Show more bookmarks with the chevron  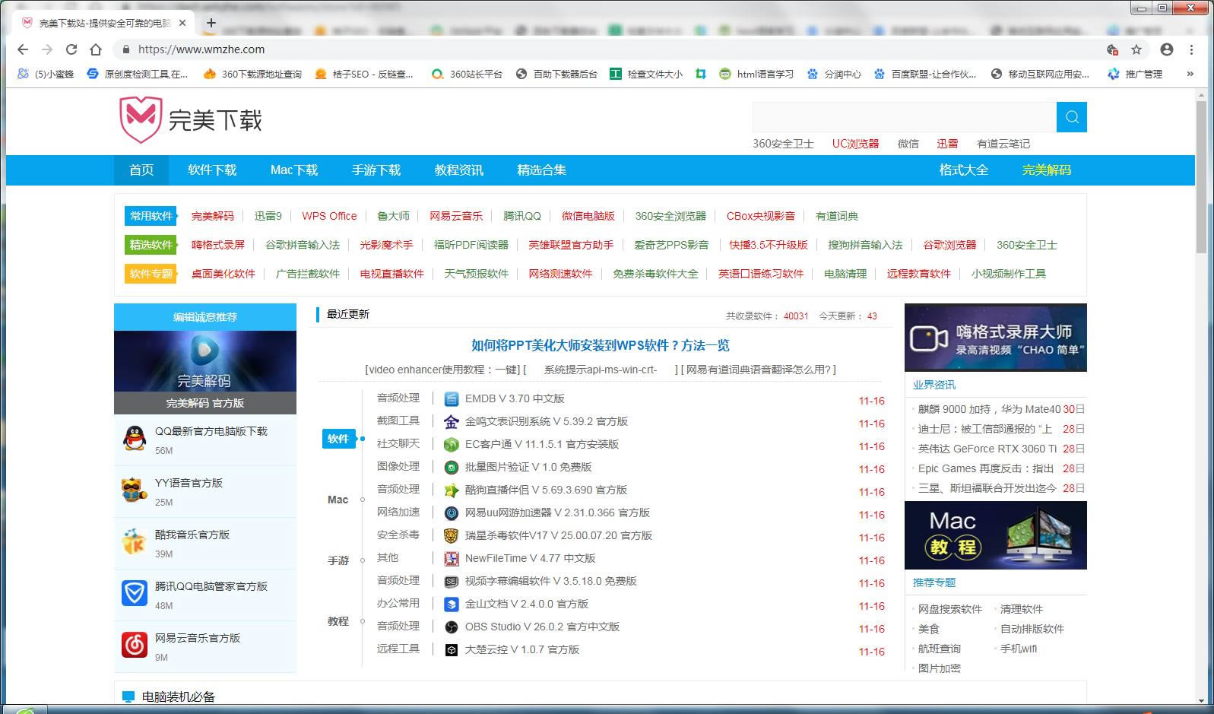coord(1190,74)
